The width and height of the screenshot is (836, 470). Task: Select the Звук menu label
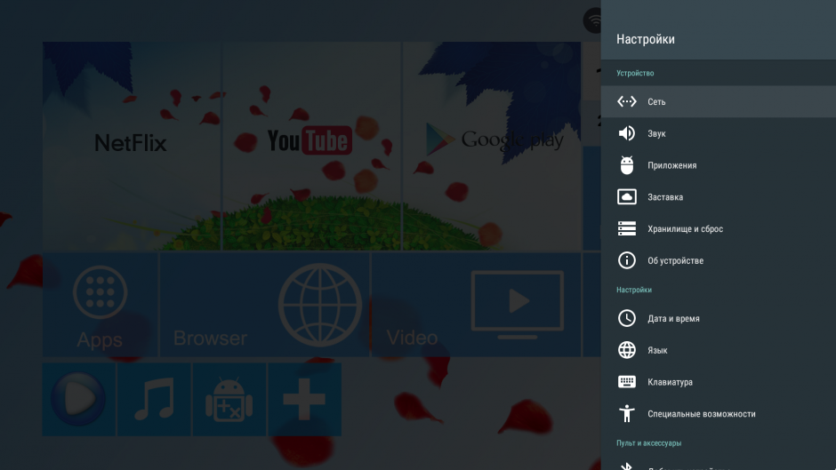pos(656,134)
